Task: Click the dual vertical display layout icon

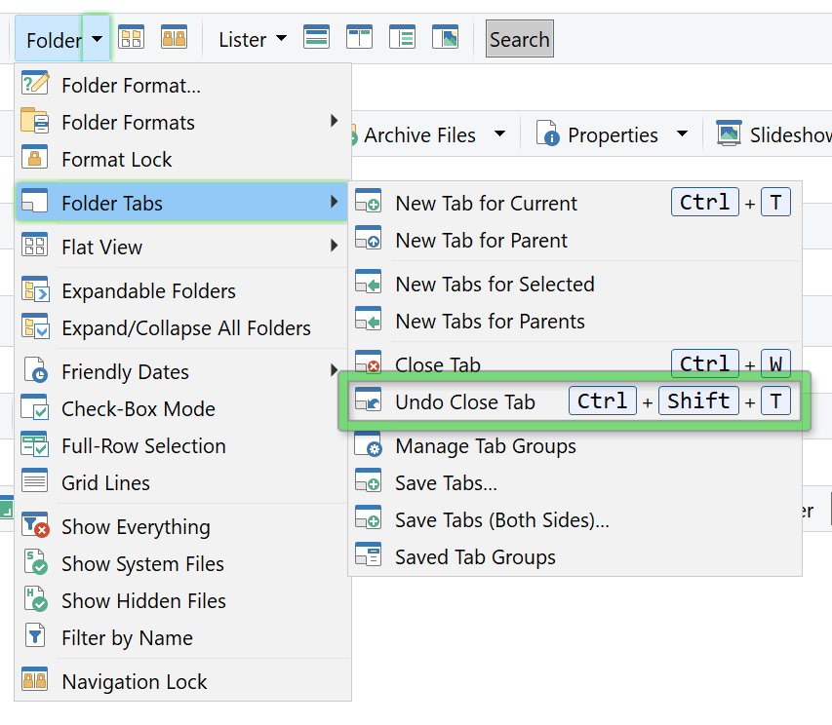Action: (359, 38)
